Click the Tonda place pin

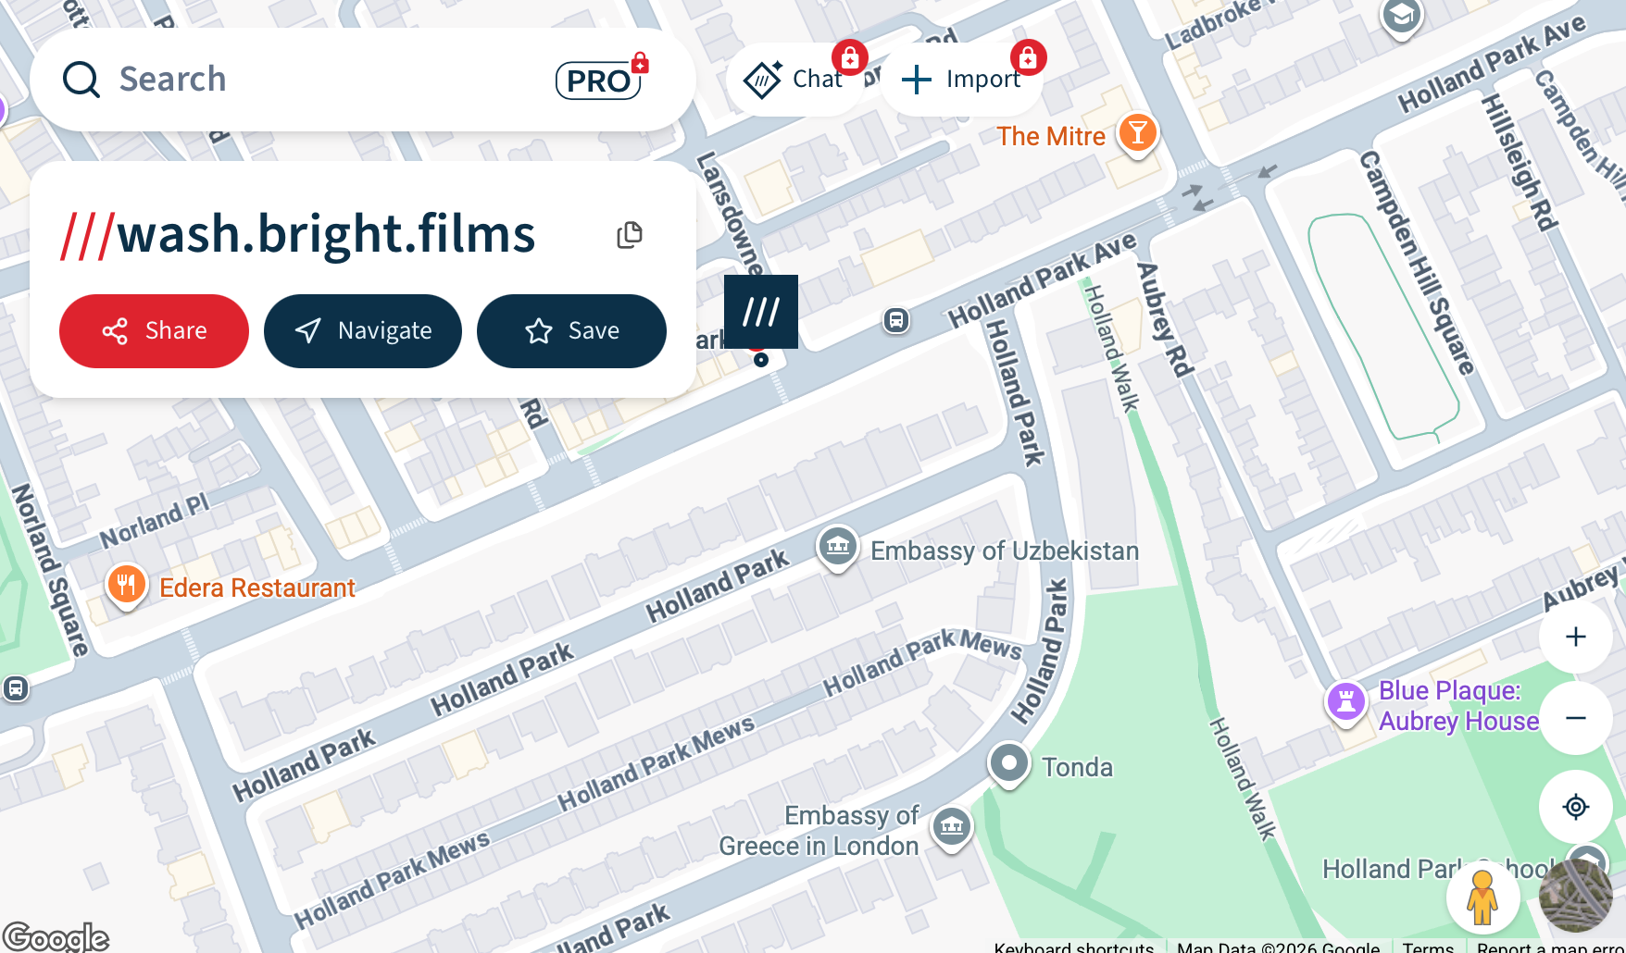click(1009, 765)
